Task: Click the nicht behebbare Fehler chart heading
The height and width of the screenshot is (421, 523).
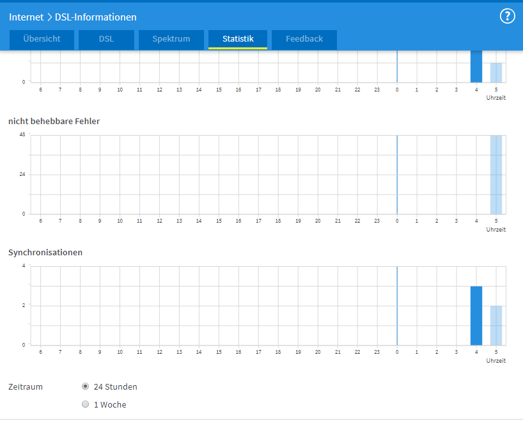Action: tap(54, 121)
